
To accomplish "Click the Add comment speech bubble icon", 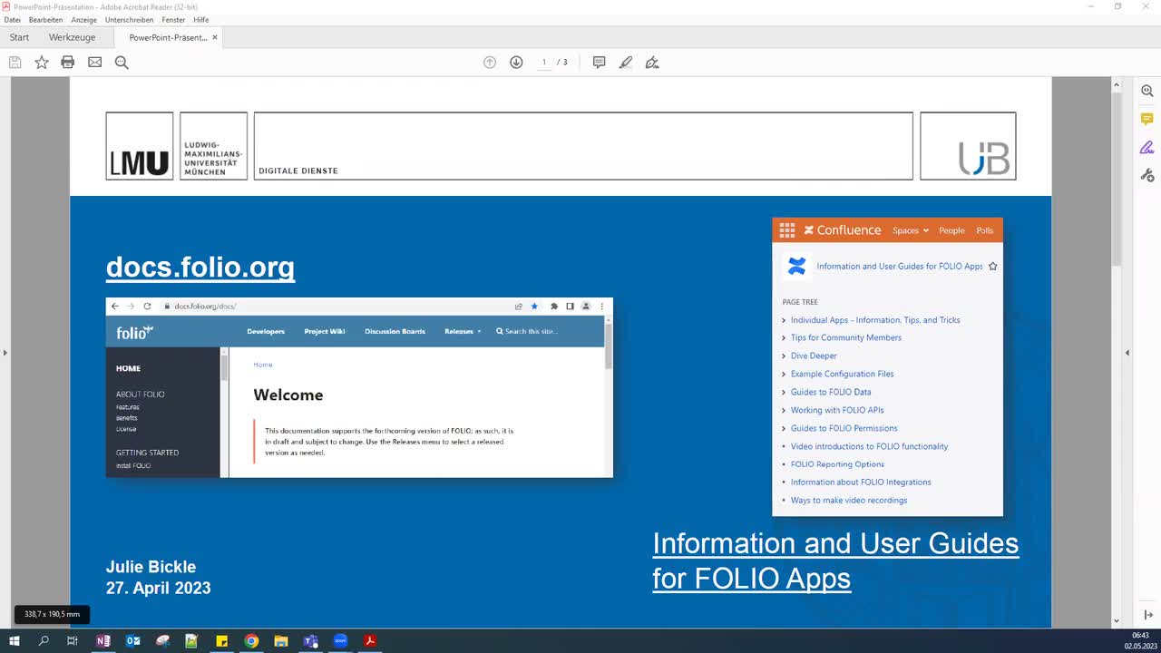I will 599,63.
